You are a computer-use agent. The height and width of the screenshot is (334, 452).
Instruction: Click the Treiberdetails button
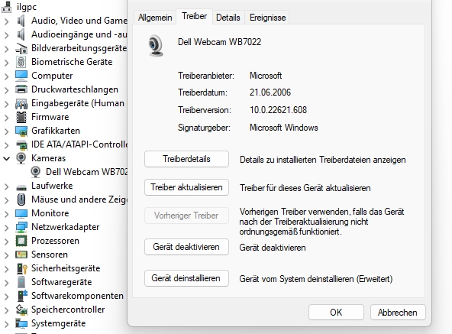click(x=186, y=159)
